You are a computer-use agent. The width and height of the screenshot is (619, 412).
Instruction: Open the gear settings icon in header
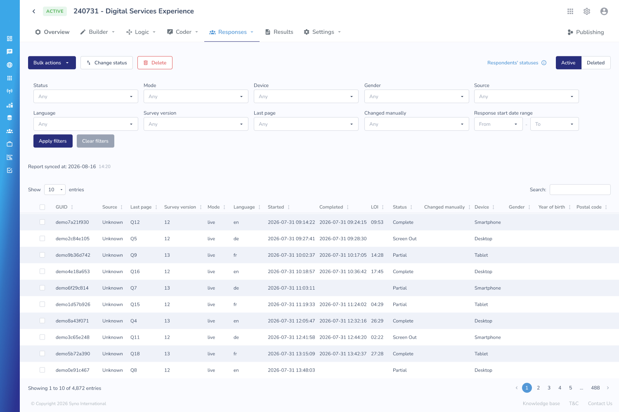[587, 12]
